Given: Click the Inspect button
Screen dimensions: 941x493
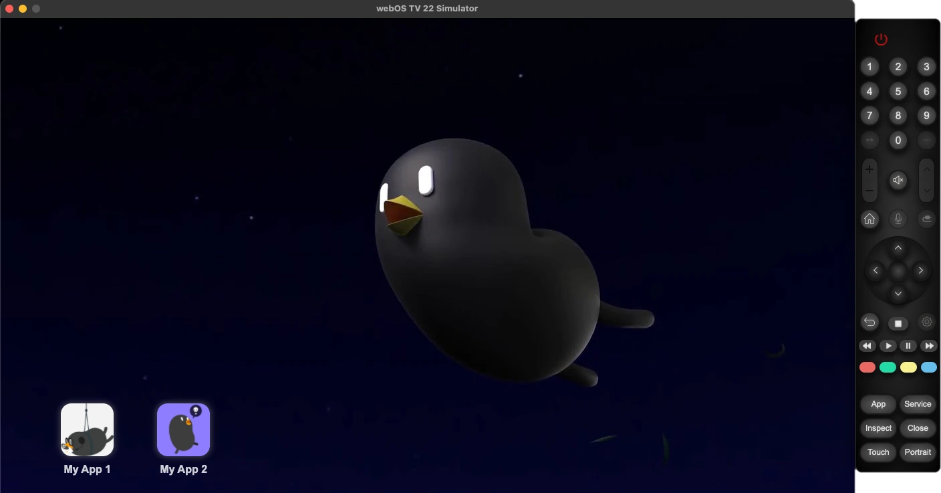Looking at the screenshot, I should point(878,428).
